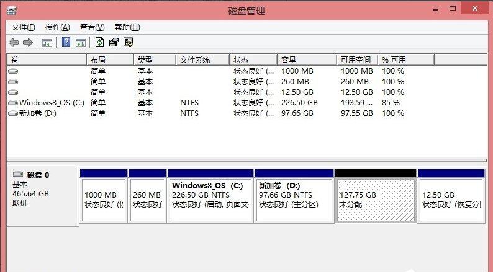Sort by the 布局 column header

coord(110,59)
